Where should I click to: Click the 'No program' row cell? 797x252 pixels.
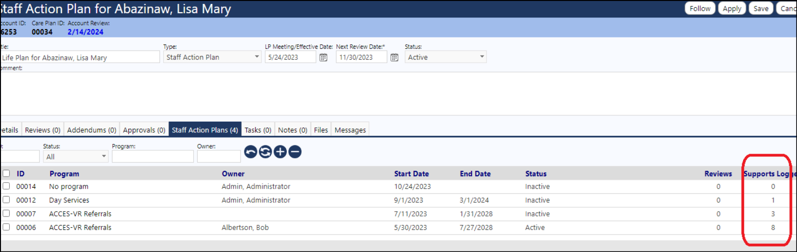(x=69, y=186)
